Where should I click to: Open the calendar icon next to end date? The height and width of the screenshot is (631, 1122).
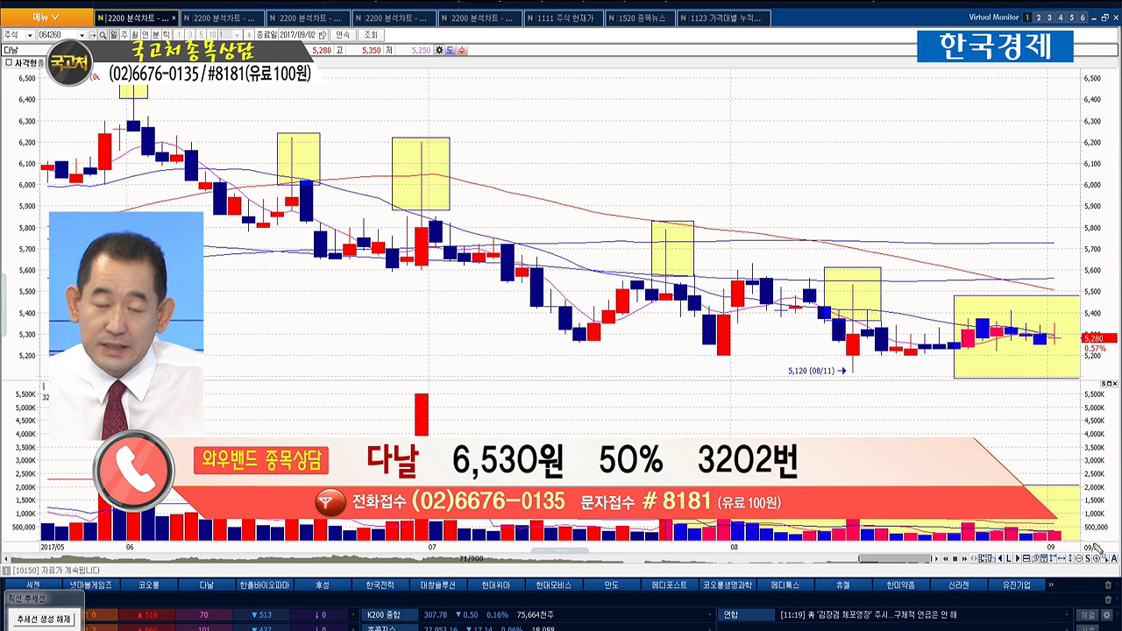pyautogui.click(x=323, y=35)
